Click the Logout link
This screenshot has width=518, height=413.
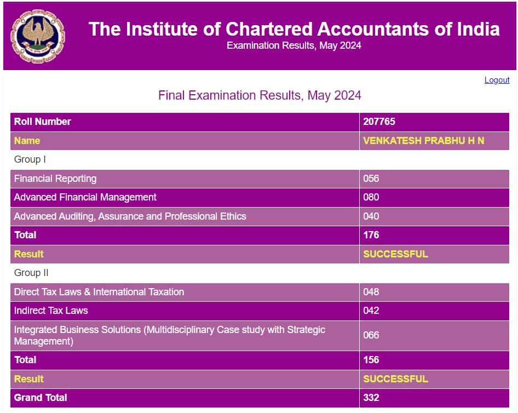(497, 80)
